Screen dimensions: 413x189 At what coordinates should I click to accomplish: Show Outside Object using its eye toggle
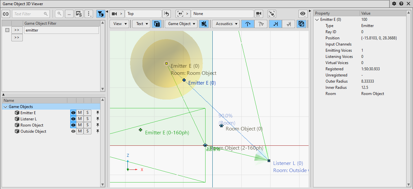(x=73, y=131)
